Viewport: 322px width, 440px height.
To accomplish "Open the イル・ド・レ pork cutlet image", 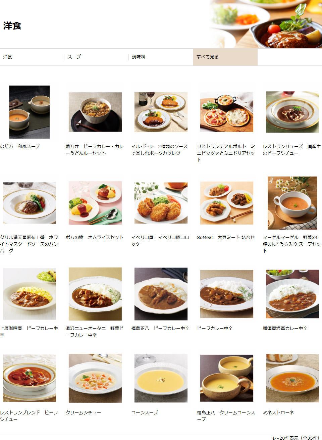I will pos(161,112).
